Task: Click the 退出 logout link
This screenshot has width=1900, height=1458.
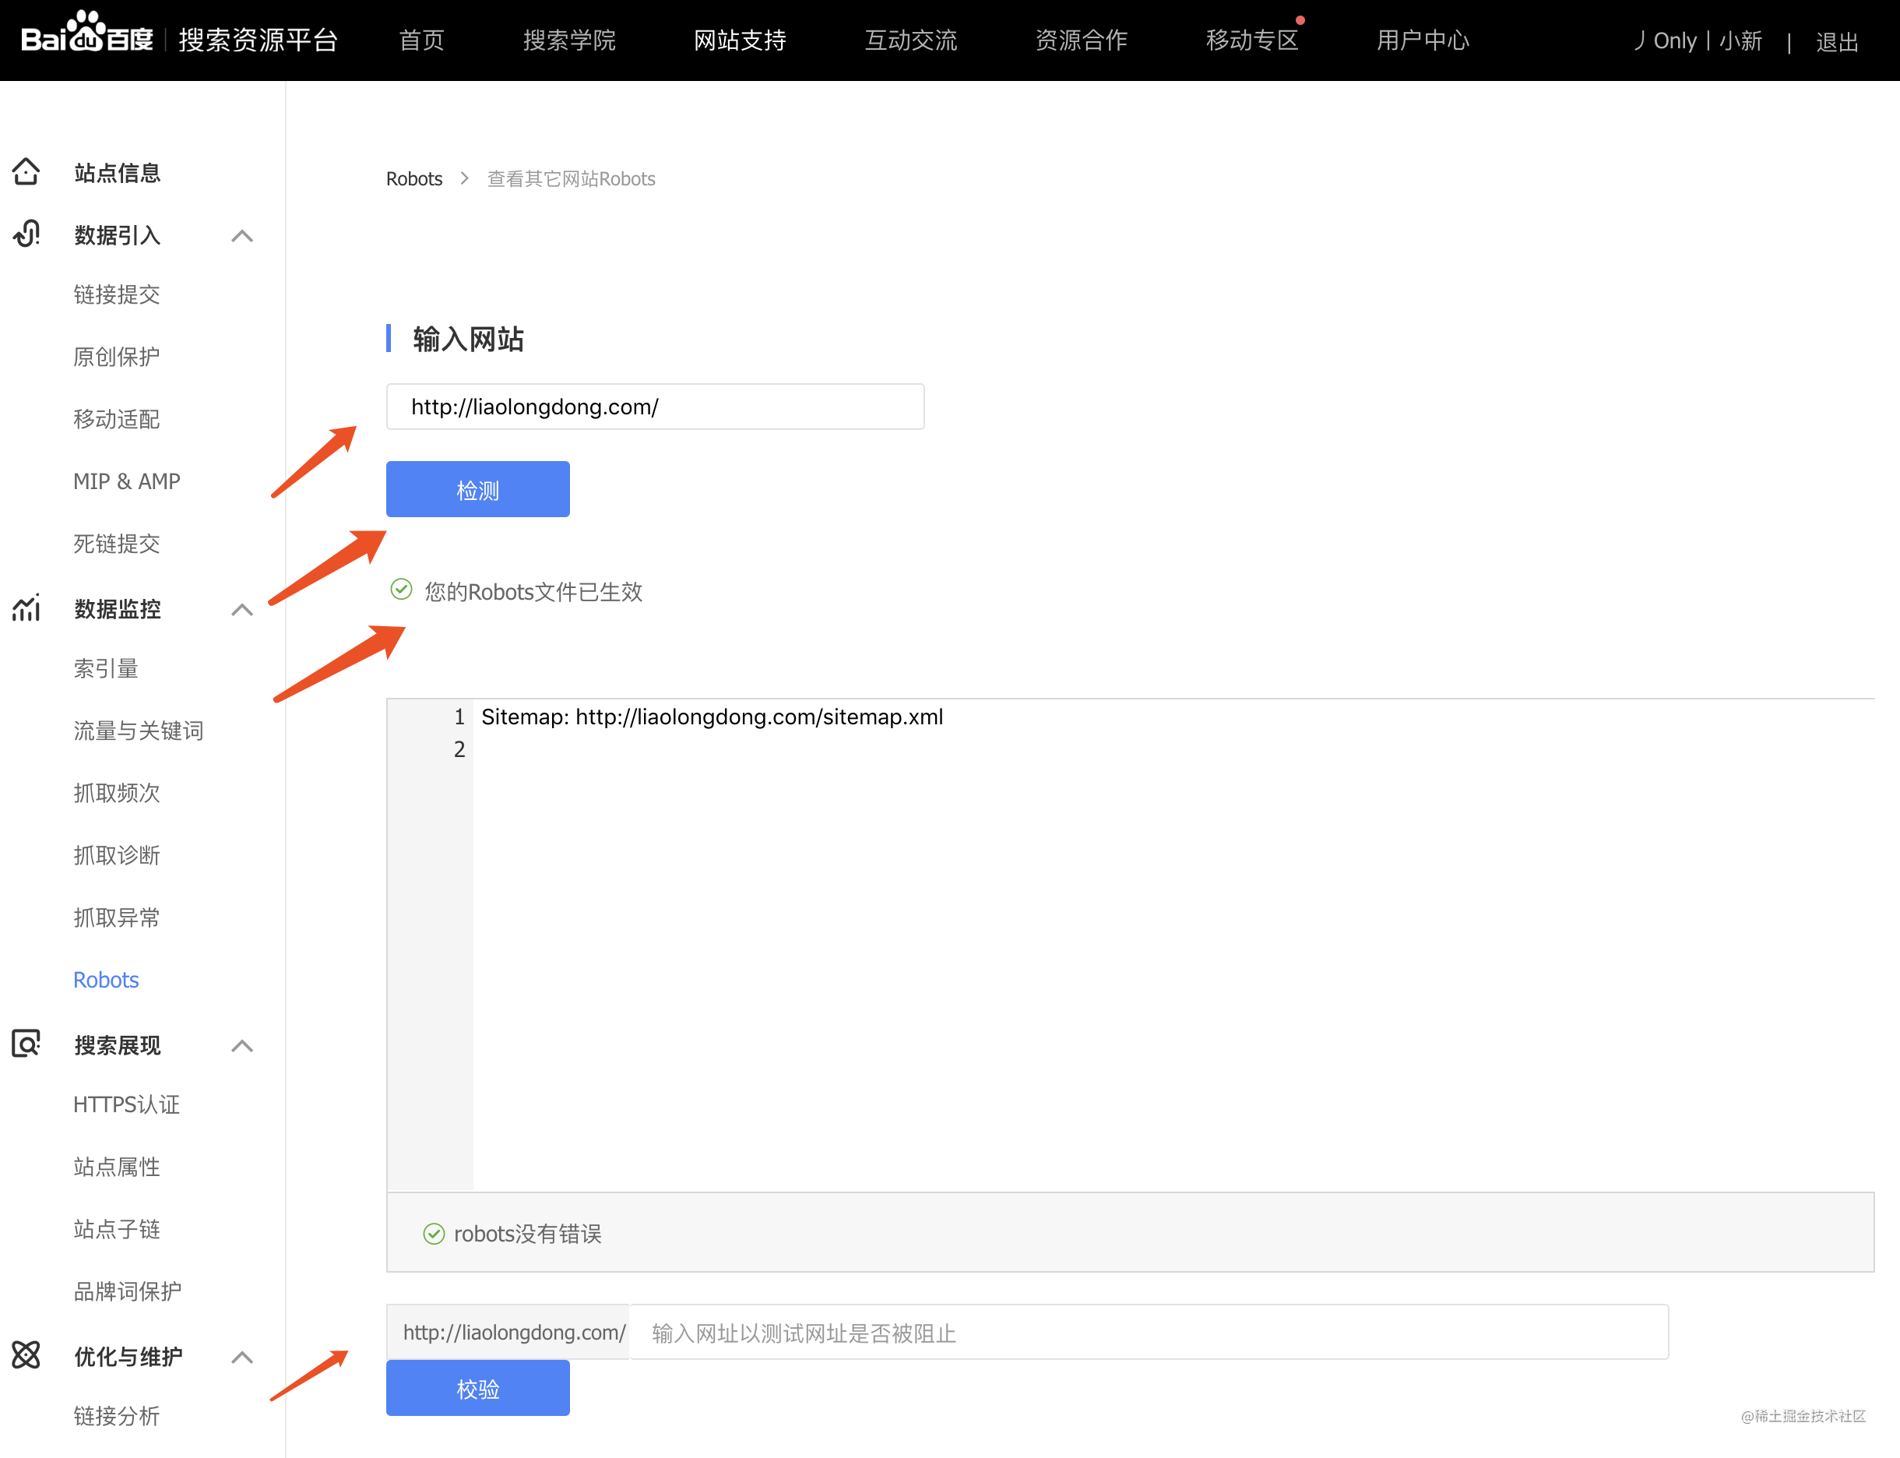Action: click(x=1837, y=41)
